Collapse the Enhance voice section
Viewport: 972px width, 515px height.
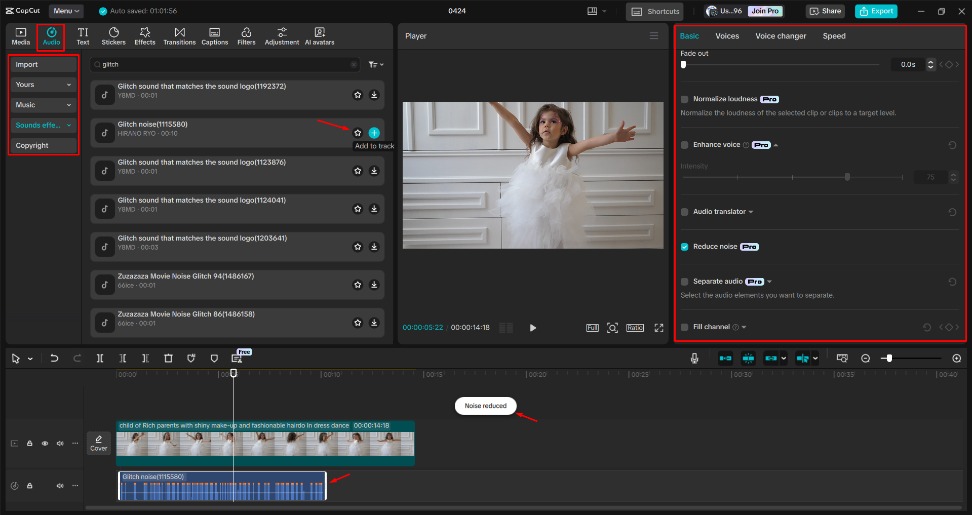pyautogui.click(x=775, y=144)
